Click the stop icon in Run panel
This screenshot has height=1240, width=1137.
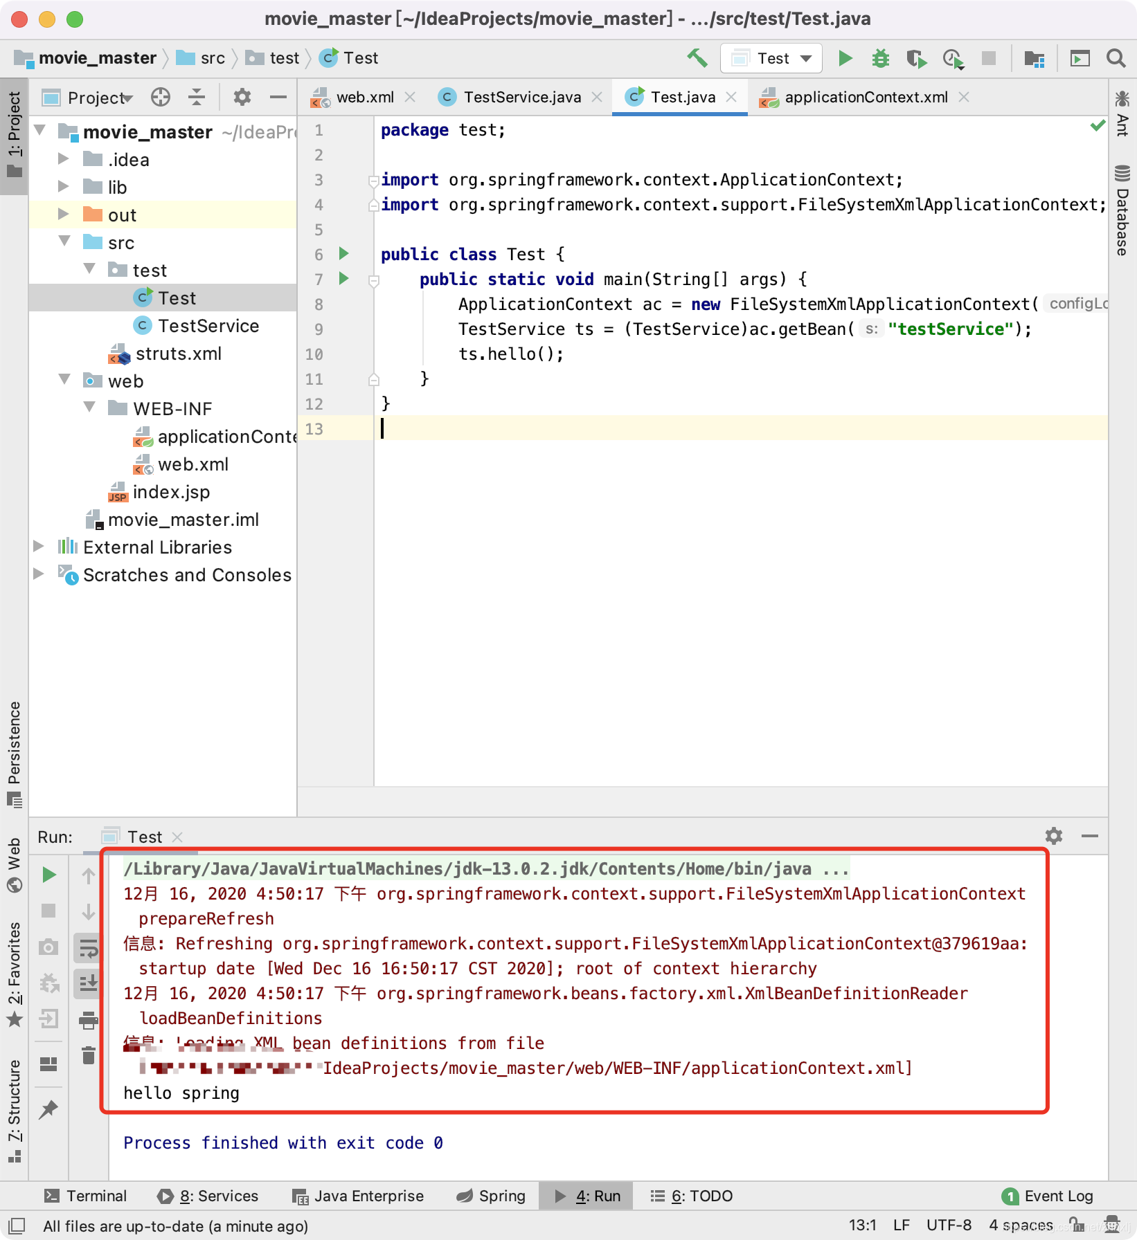(x=48, y=911)
